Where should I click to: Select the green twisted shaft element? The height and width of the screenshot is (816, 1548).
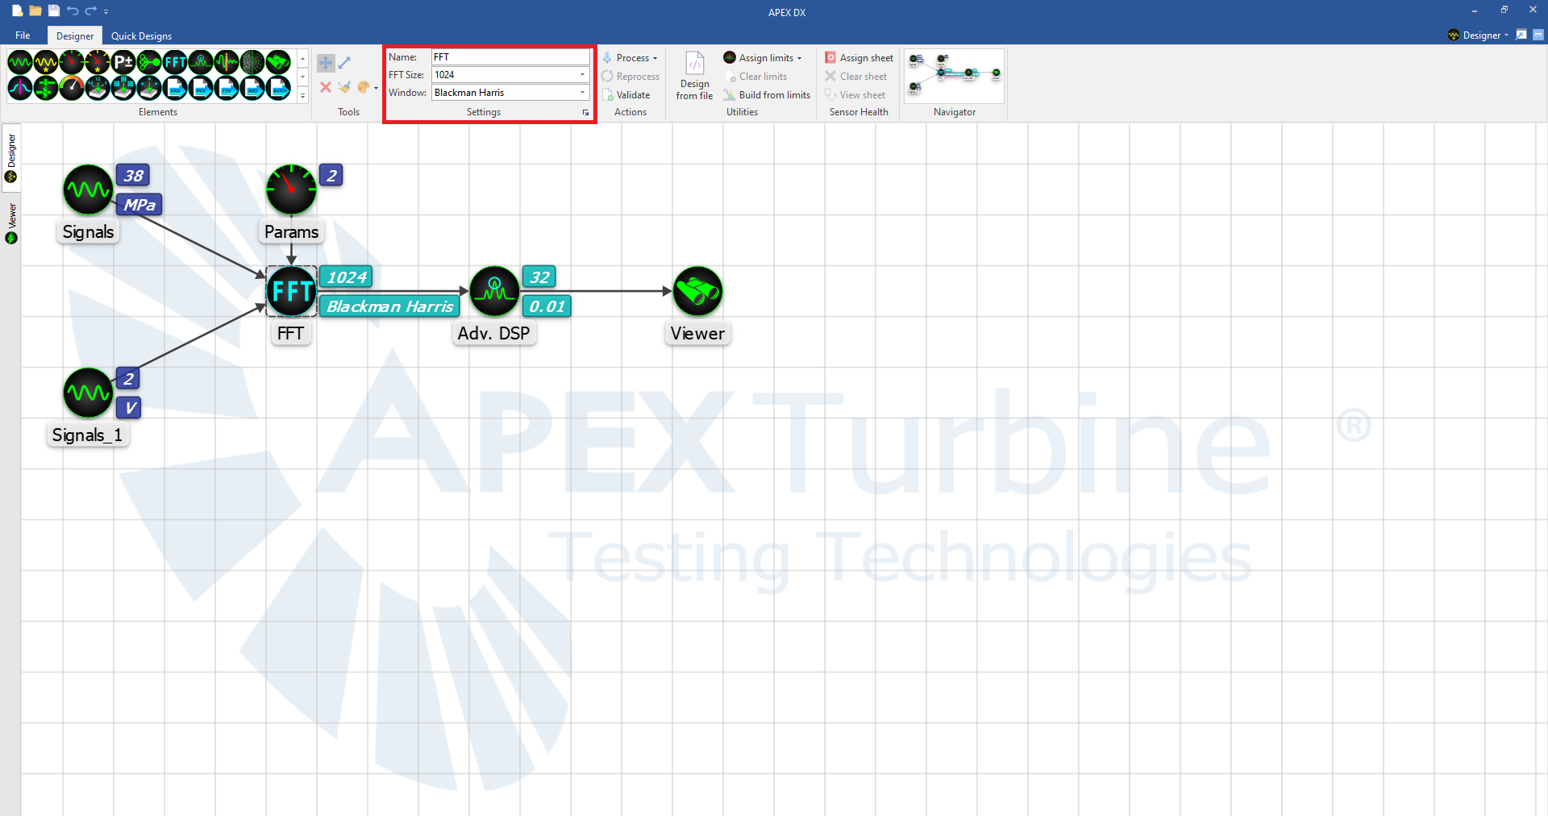click(46, 88)
